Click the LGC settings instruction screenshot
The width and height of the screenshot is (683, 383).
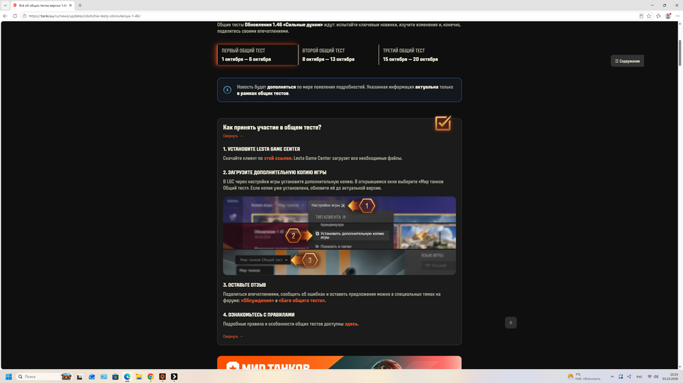click(339, 236)
